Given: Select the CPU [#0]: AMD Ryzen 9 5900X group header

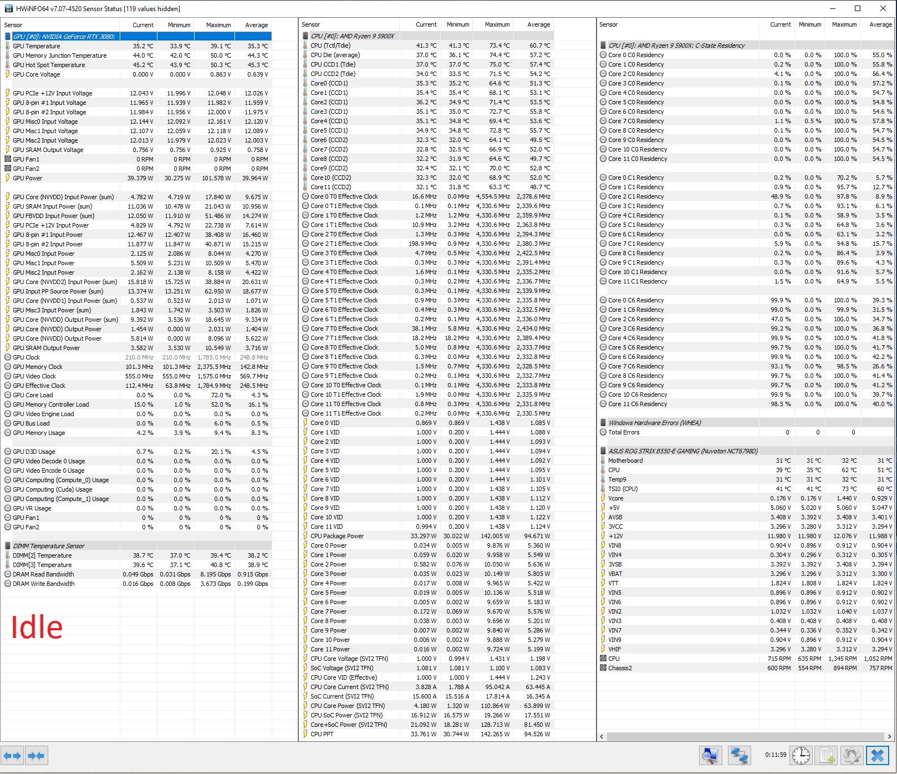Looking at the screenshot, I should point(427,36).
